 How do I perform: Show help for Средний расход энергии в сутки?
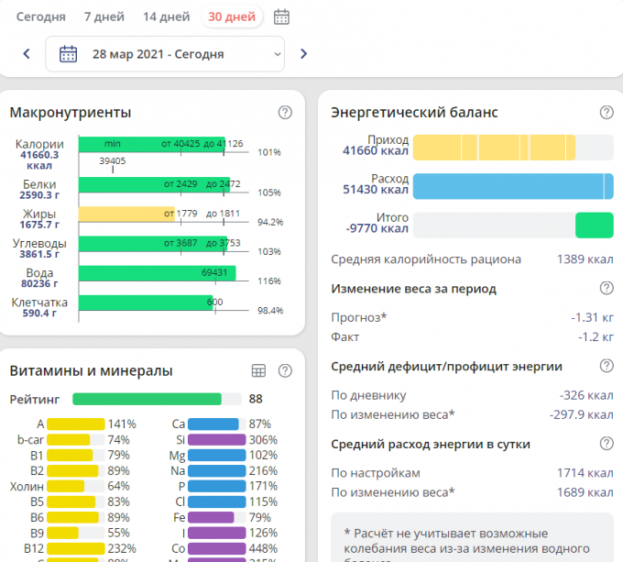[x=607, y=445]
